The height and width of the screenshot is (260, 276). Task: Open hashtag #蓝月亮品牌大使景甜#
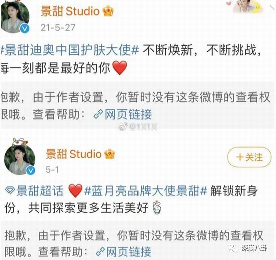(x=146, y=191)
